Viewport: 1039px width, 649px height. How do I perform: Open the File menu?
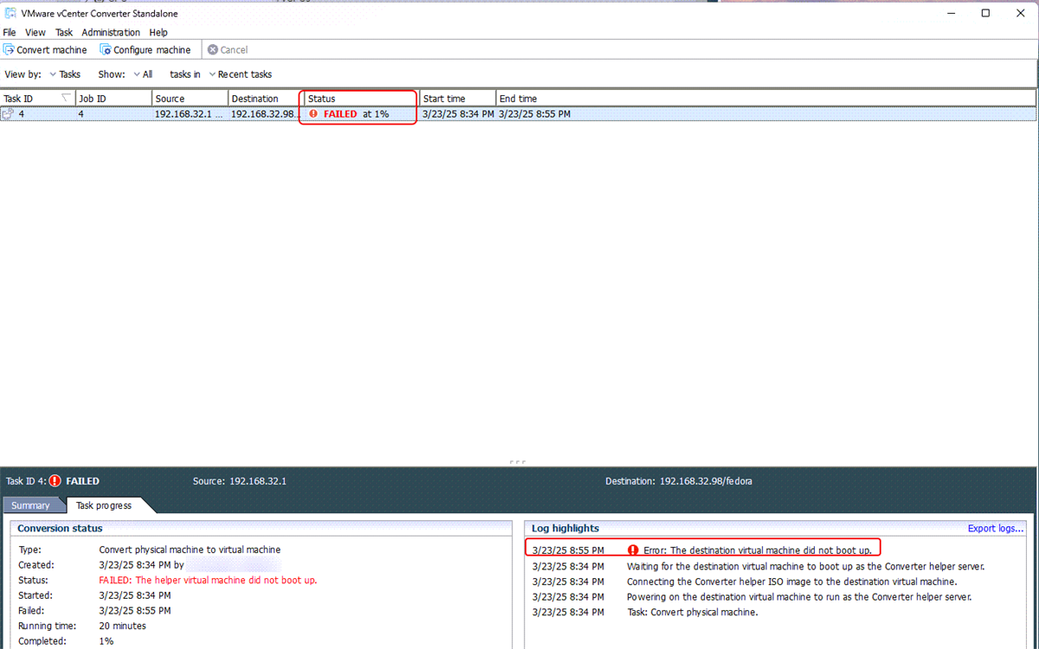click(x=10, y=32)
